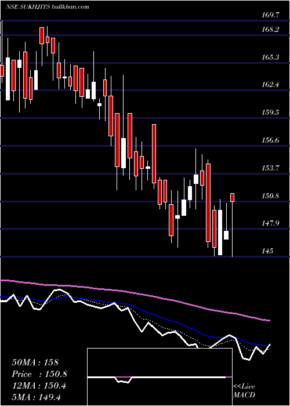
Task: Click the <<Live MACD label
Action: coord(244,390)
